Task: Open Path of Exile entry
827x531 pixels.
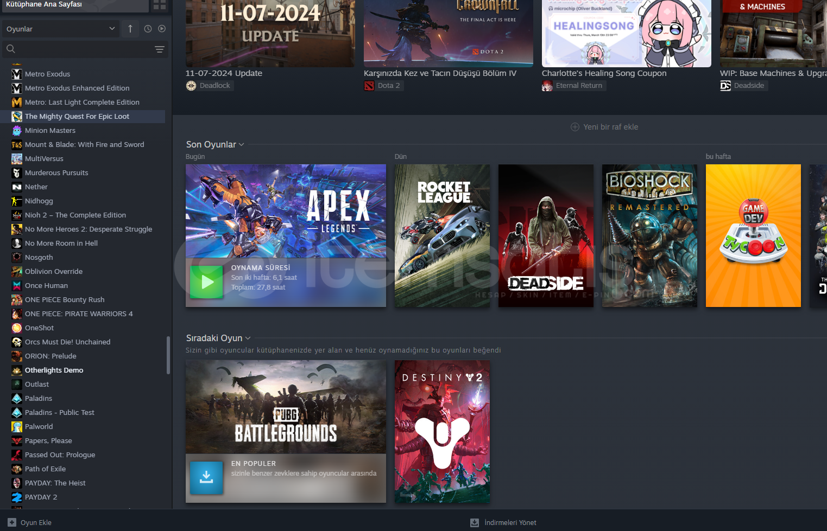Action: coord(83,469)
